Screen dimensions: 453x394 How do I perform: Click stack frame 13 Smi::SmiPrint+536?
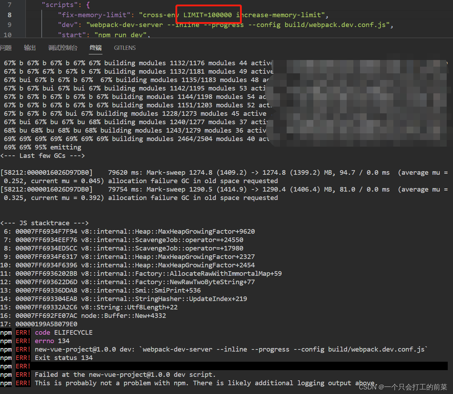100,291
